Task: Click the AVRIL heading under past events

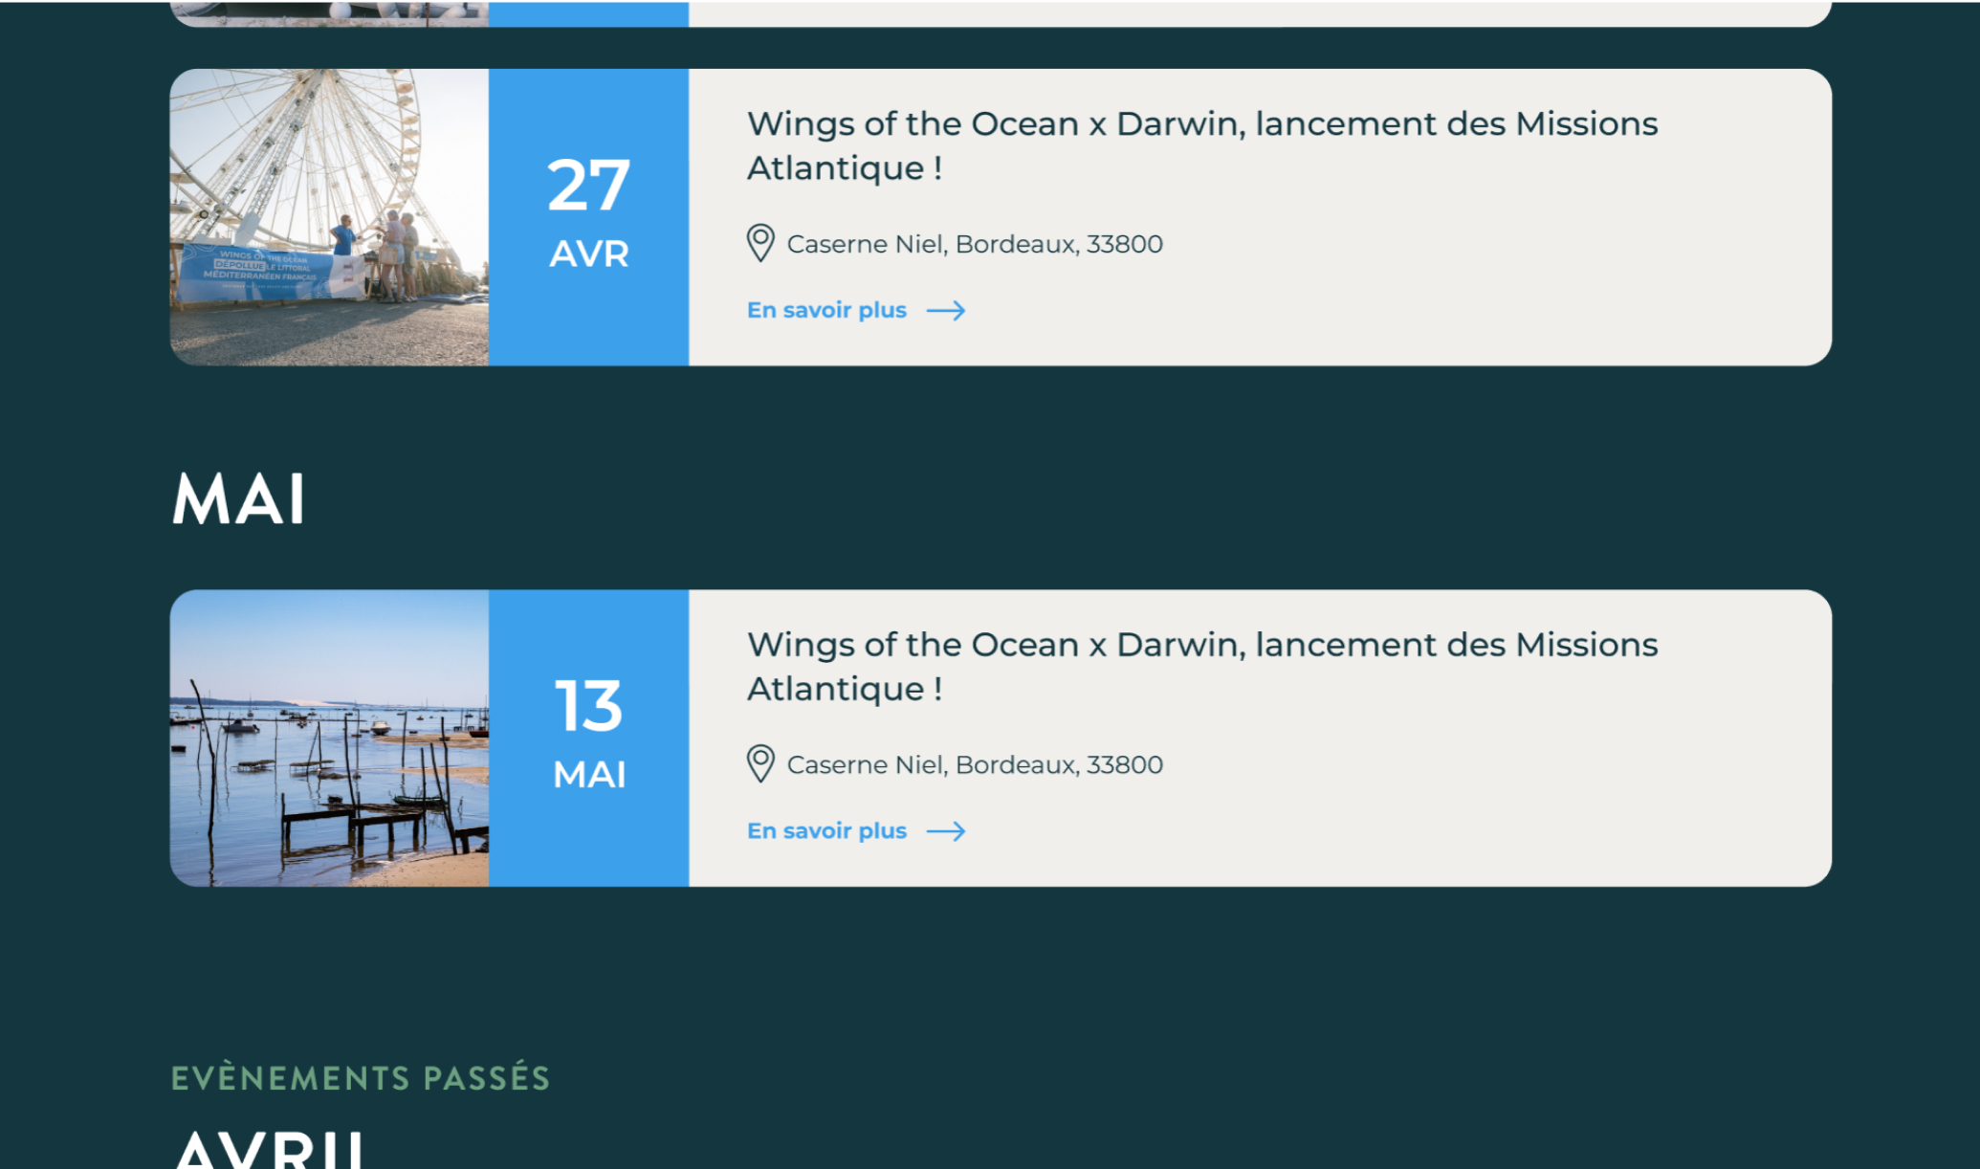Action: [269, 1151]
